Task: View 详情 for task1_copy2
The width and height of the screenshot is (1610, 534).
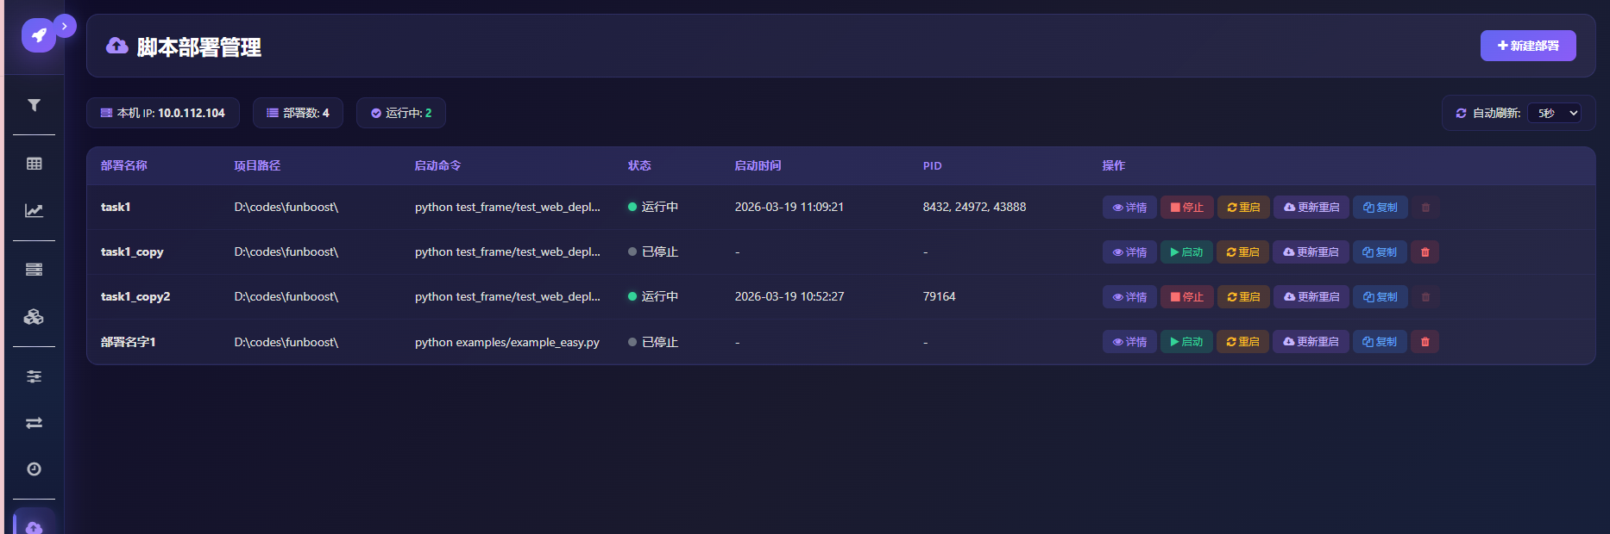Action: (x=1129, y=297)
